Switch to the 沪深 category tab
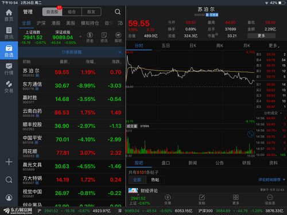The height and width of the screenshot is (215, 287). pos(41,23)
